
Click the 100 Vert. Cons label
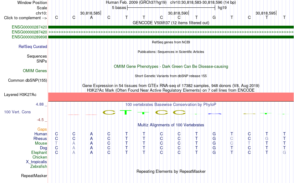[17, 112]
